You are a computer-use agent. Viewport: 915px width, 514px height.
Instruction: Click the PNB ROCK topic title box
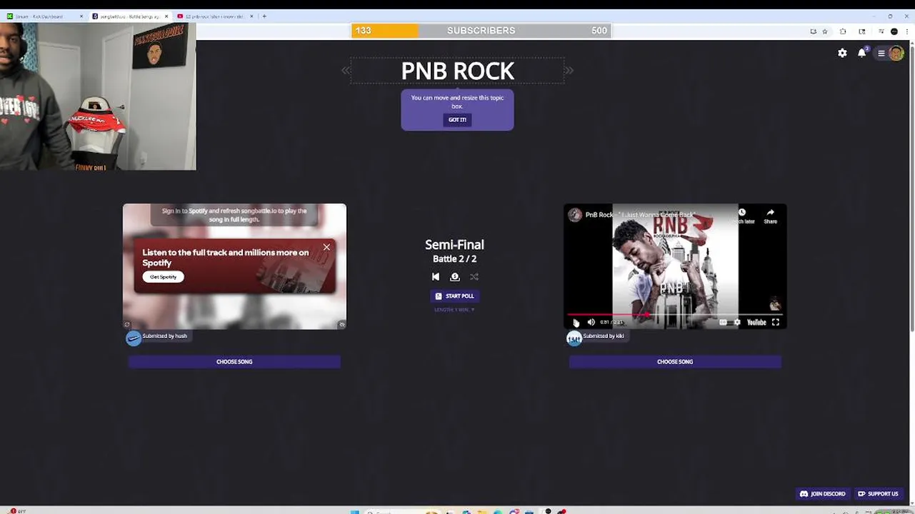click(457, 71)
